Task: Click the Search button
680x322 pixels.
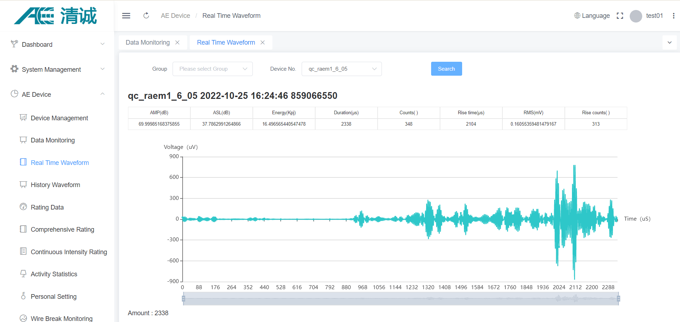Action: click(446, 69)
